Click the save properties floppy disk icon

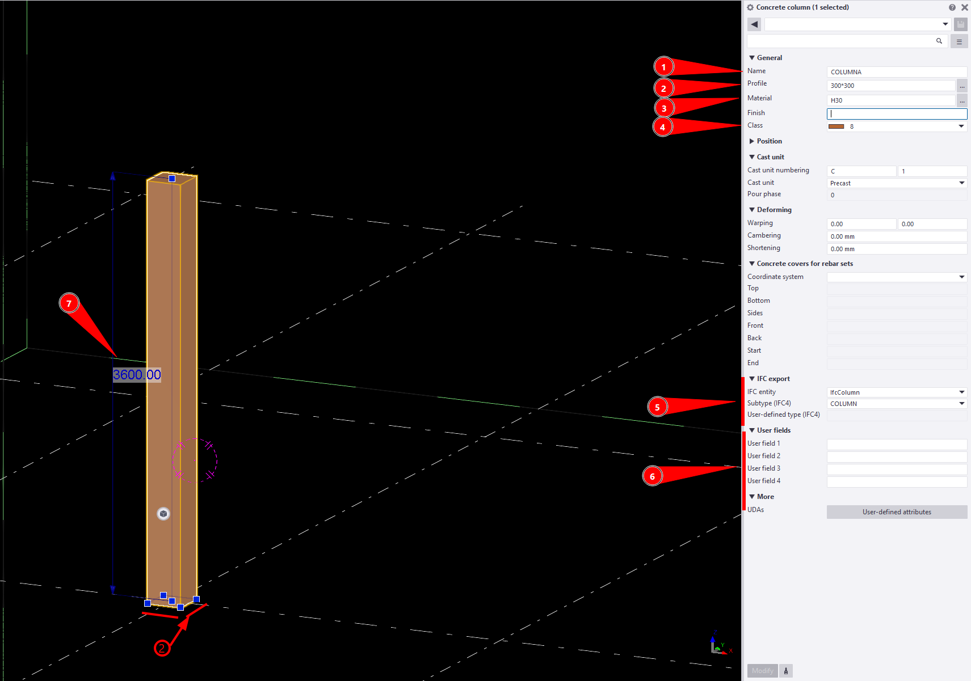click(960, 24)
